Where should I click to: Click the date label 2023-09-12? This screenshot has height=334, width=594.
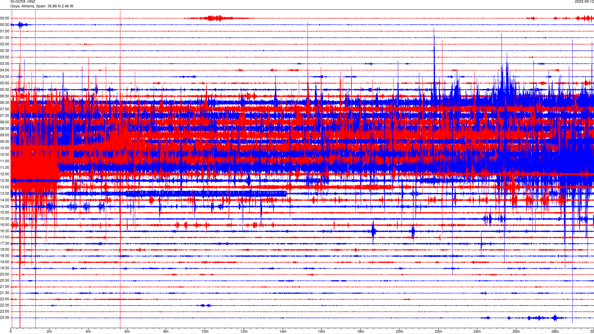click(584, 2)
